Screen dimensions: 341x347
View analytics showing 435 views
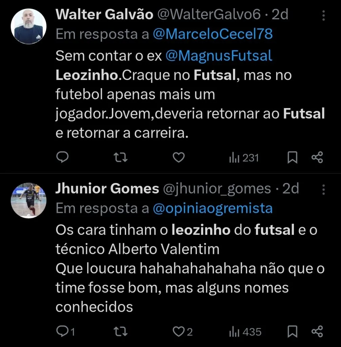point(245,331)
